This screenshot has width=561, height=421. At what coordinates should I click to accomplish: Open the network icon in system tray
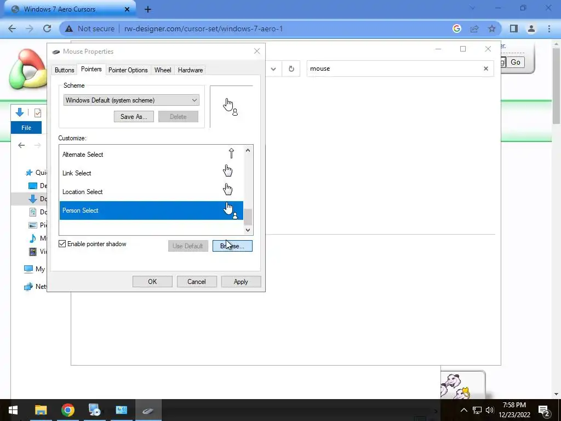[x=477, y=410]
